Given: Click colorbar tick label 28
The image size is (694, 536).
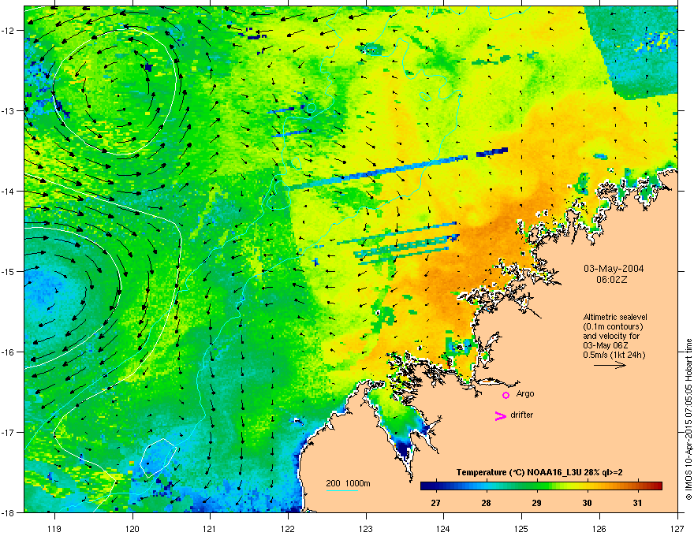Looking at the screenshot, I should [486, 503].
